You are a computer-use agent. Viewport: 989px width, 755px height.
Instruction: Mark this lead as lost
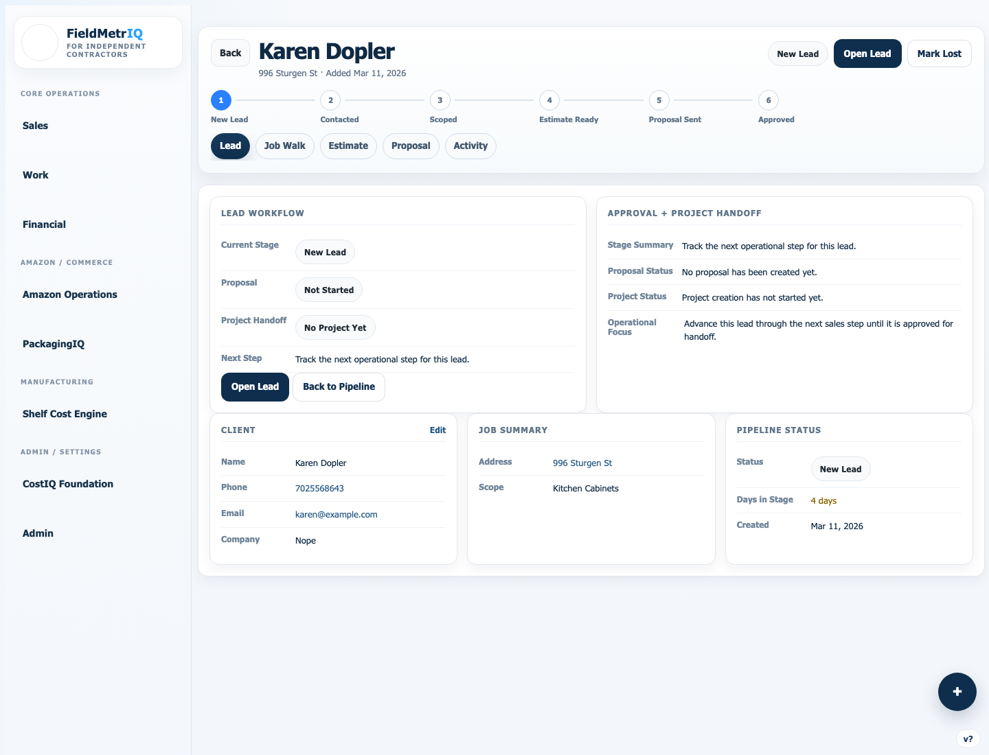[939, 54]
